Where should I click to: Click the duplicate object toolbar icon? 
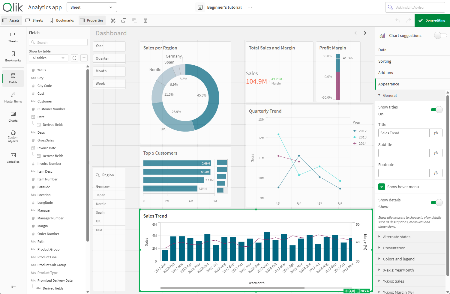click(x=124, y=20)
